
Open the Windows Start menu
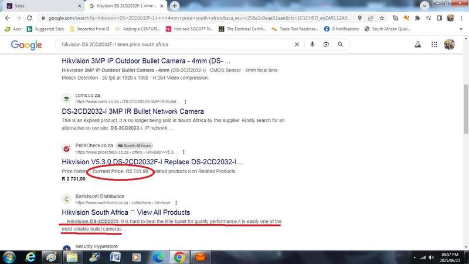click(9, 257)
